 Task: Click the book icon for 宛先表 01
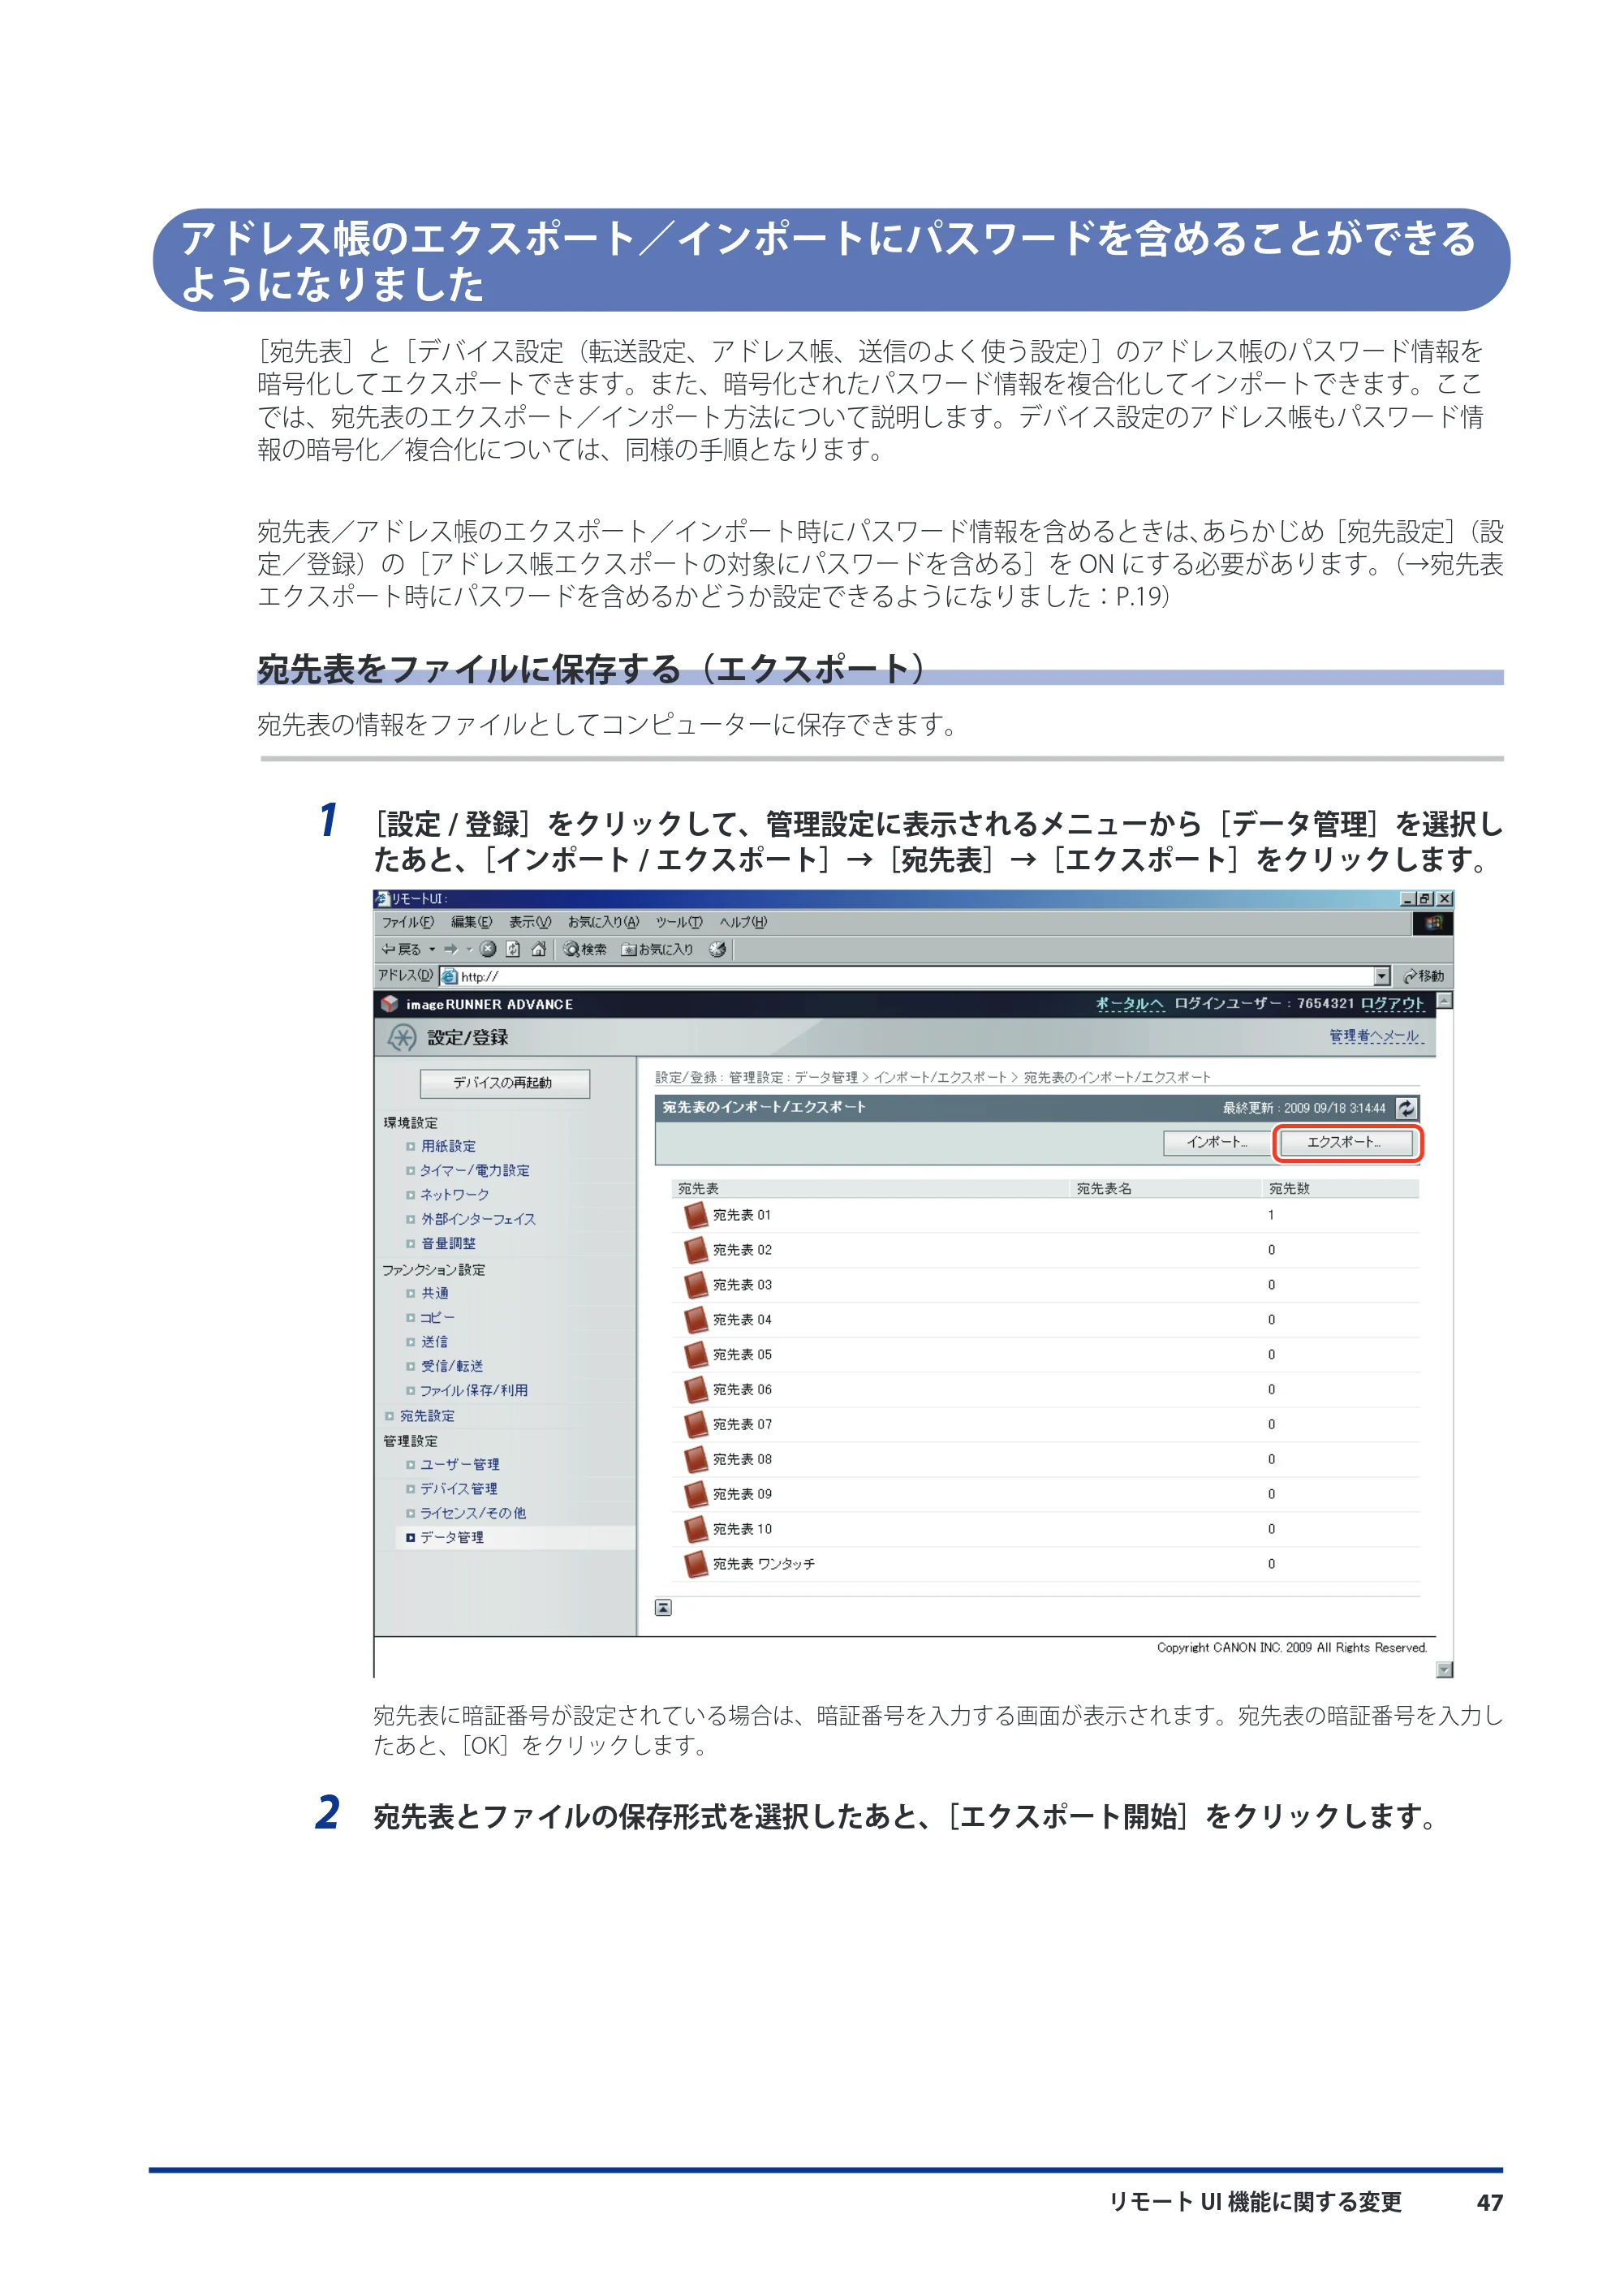coord(696,1216)
